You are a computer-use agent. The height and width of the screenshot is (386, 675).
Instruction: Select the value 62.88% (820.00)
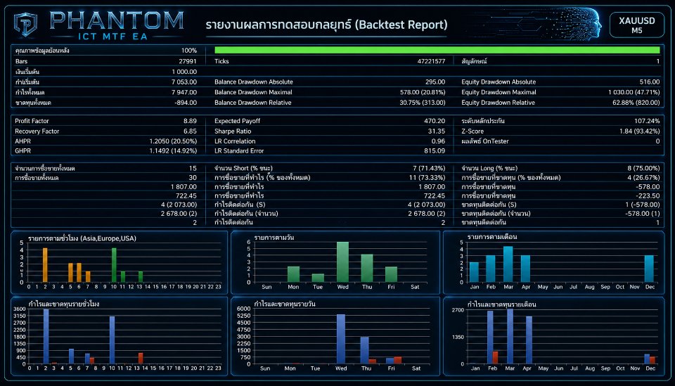click(636, 103)
